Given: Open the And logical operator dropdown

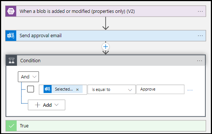Looking at the screenshot, I should pos(29,77).
